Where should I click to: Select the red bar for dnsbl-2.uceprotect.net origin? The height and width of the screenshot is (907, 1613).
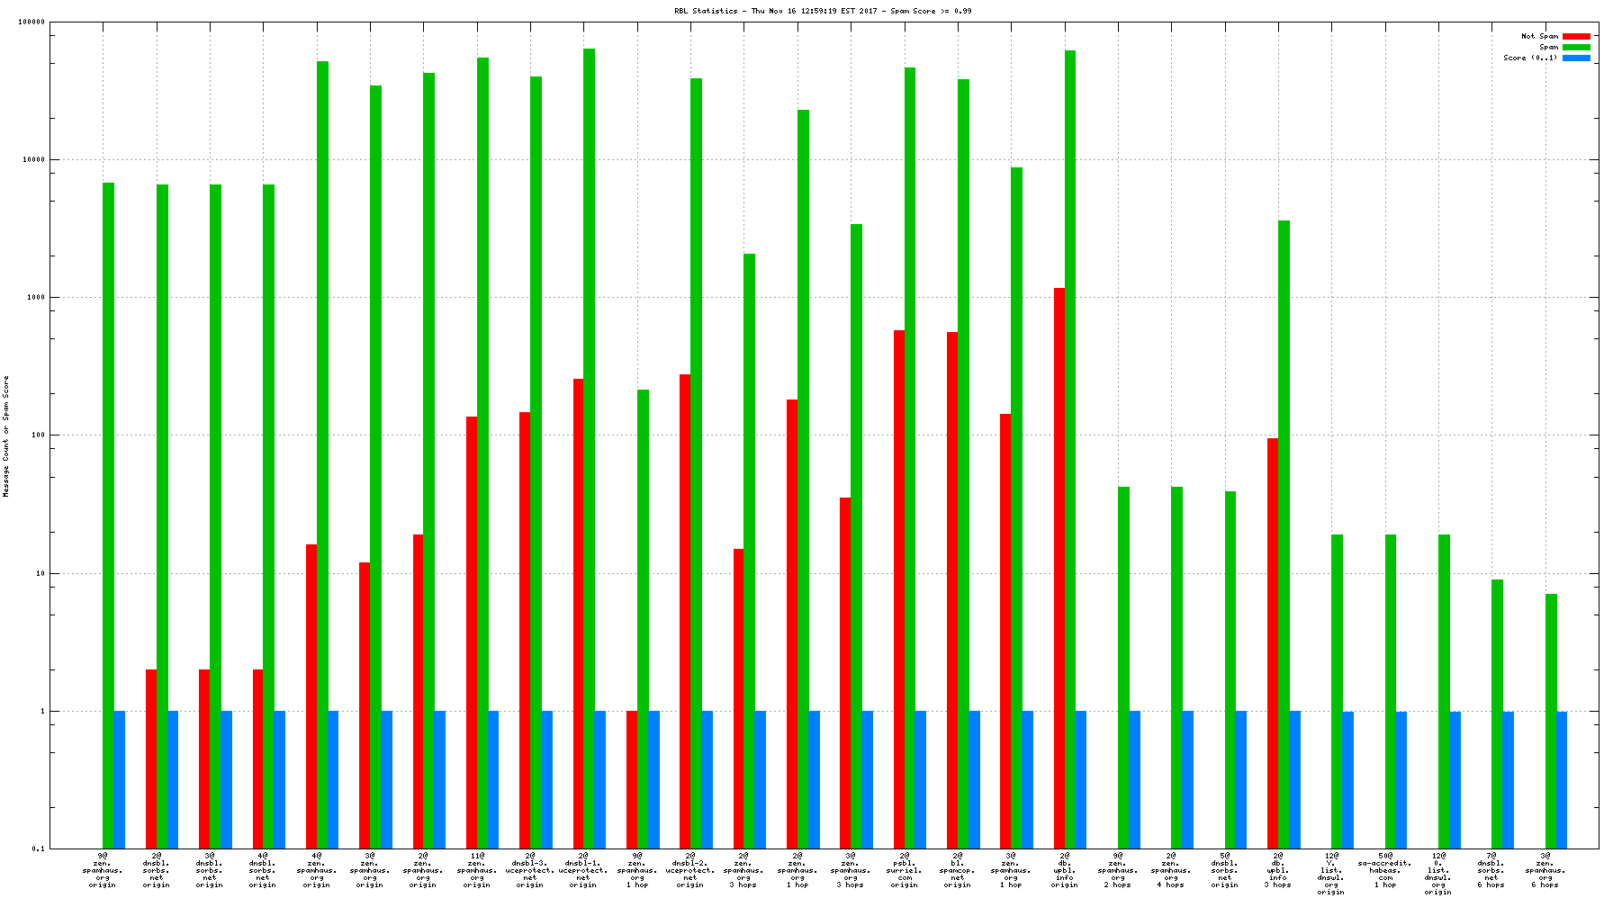(x=685, y=612)
